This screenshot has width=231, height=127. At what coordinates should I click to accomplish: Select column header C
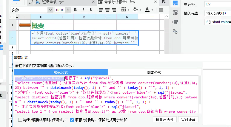(41, 17)
